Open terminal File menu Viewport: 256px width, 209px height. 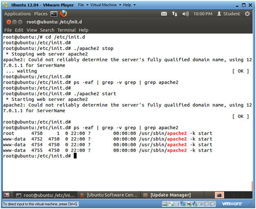click(8, 30)
